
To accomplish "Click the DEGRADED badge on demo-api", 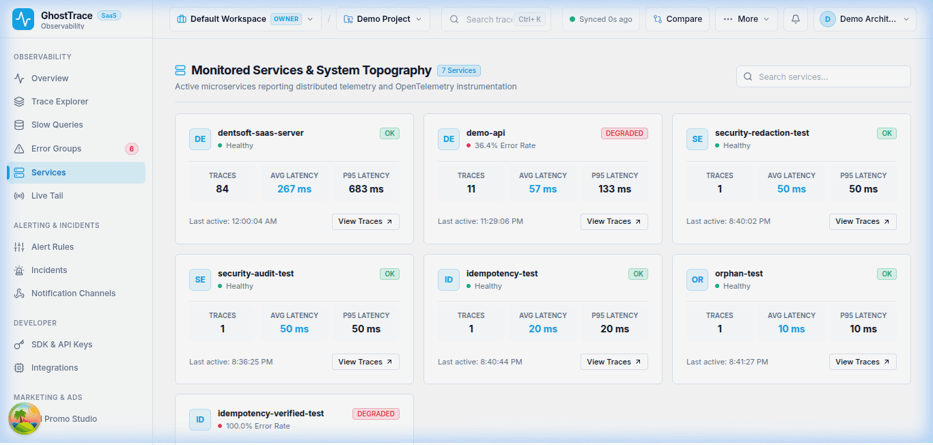I will [624, 134].
